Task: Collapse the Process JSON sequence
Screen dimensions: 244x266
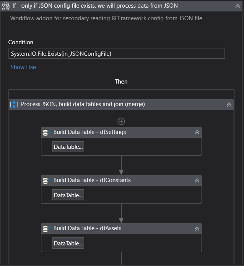Action: [x=229, y=104]
